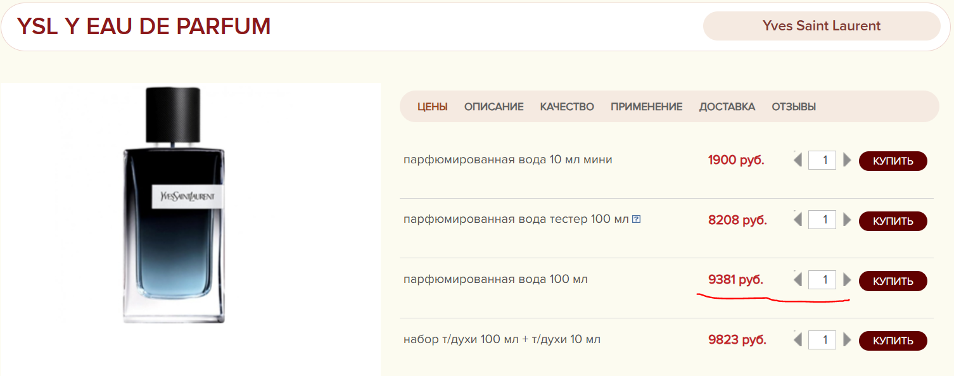Image resolution: width=954 pixels, height=376 pixels.
Task: Click the YSL perfume bottle image
Action: [174, 206]
